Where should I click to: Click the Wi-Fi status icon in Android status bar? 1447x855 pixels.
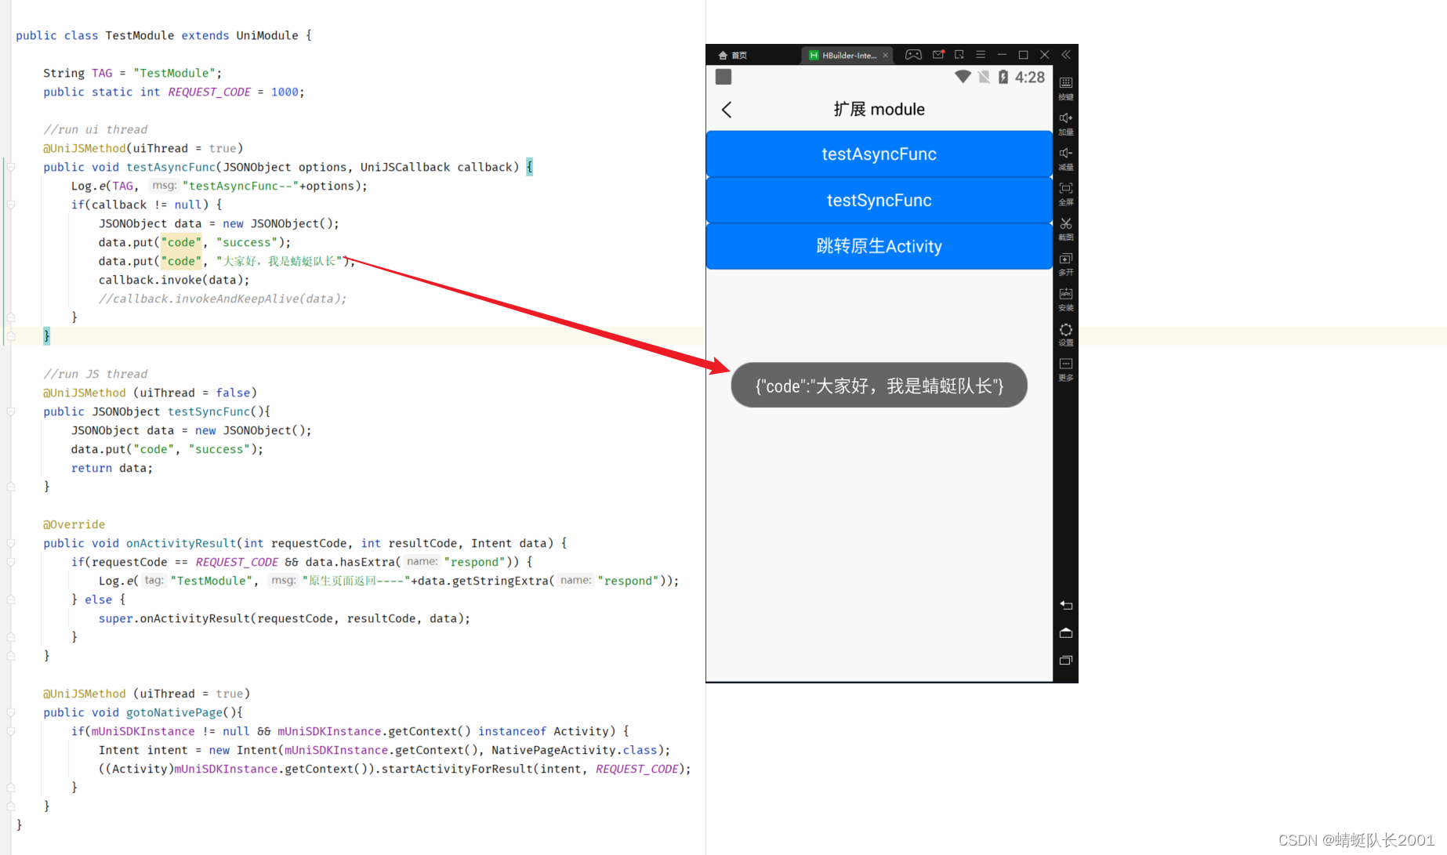pyautogui.click(x=963, y=77)
